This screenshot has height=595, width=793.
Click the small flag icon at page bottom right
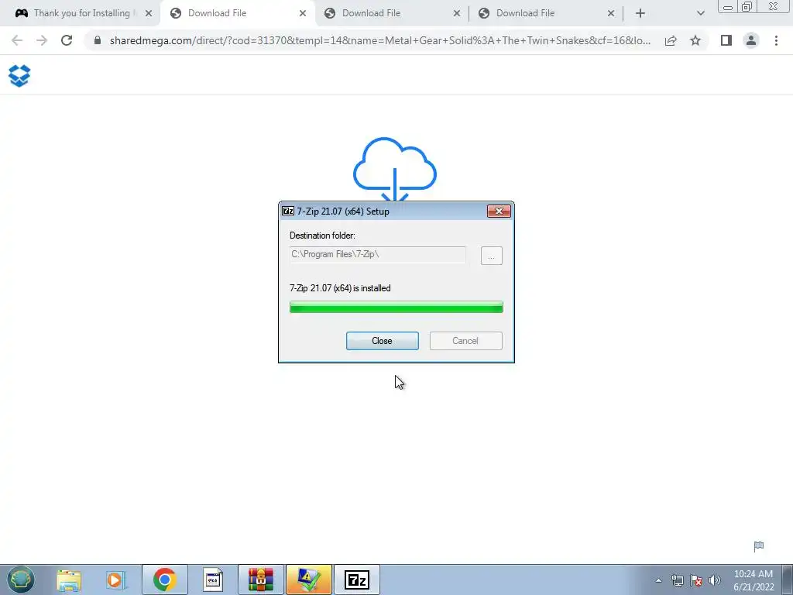759,546
